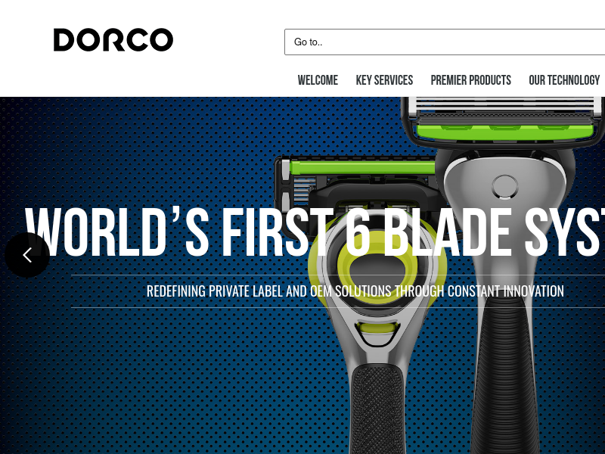This screenshot has width=605, height=454.
Task: Open the "Go to.." dropdown
Action: click(445, 42)
